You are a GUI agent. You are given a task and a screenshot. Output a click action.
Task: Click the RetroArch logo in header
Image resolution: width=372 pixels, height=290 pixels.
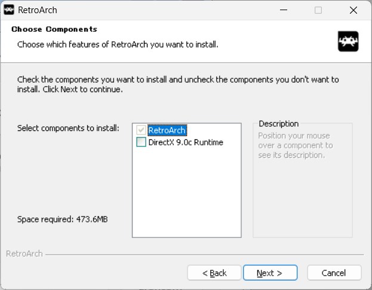coord(348,41)
